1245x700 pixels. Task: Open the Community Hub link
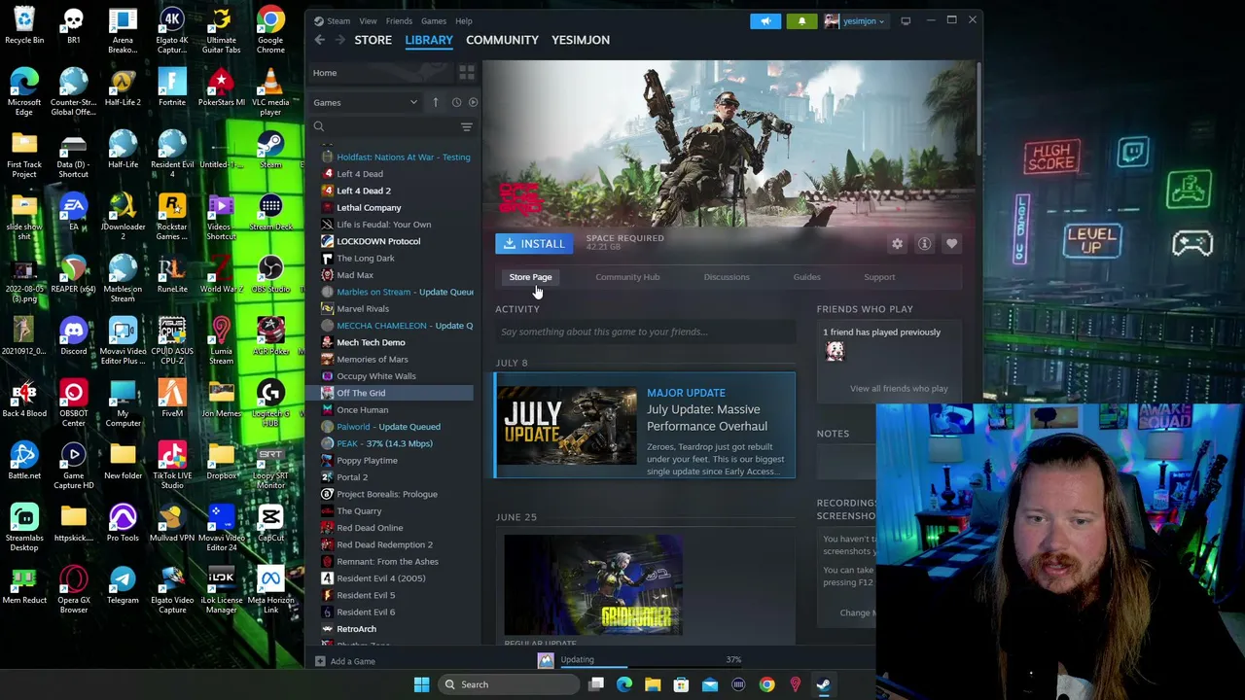coord(627,277)
